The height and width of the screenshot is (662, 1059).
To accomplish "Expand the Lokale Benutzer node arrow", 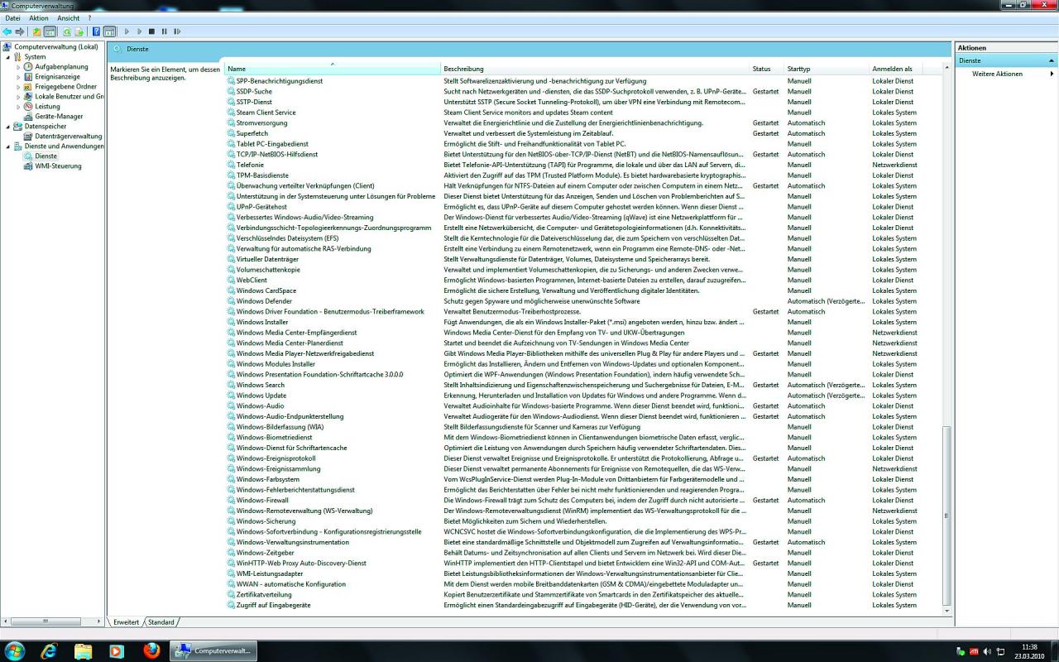I will pos(18,97).
